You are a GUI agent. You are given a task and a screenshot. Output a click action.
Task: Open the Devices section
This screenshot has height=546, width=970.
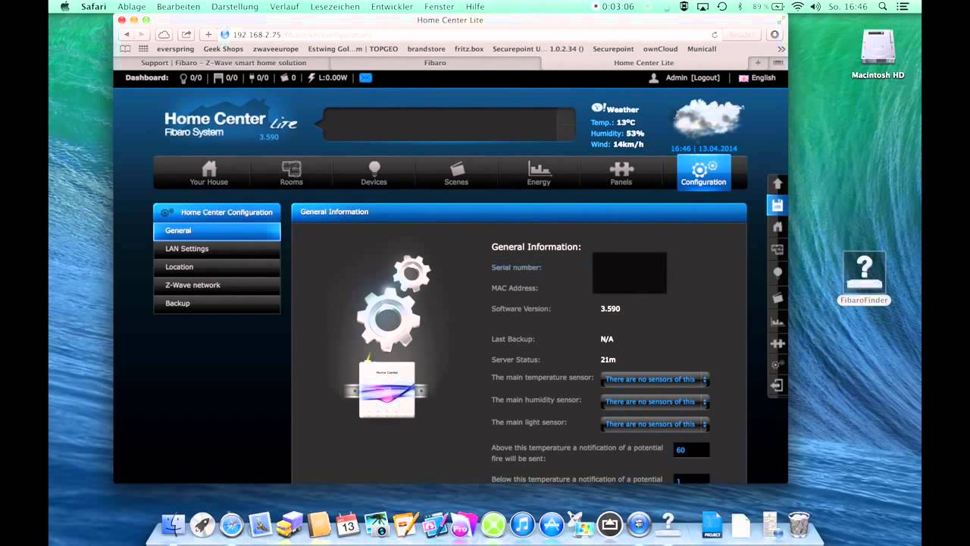pos(374,173)
